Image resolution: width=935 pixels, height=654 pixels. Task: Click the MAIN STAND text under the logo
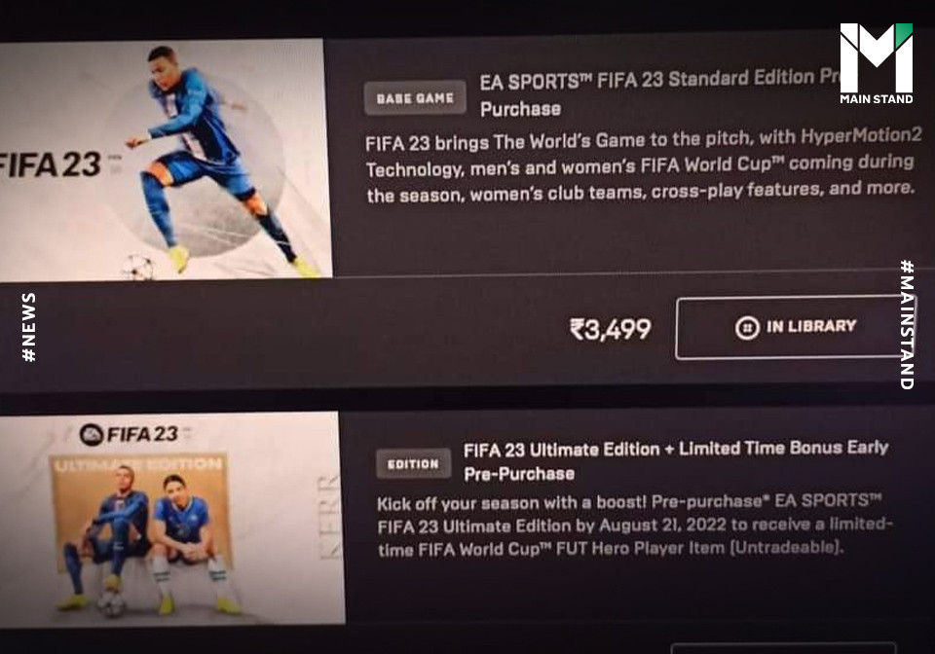876,99
